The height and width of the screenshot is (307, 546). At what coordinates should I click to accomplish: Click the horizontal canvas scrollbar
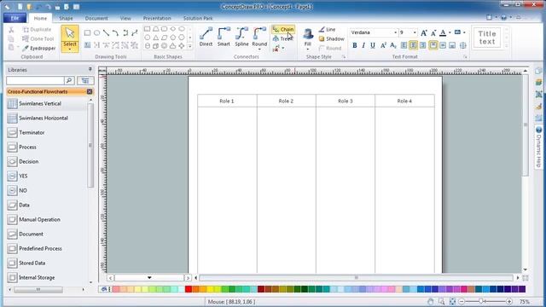pos(356,278)
